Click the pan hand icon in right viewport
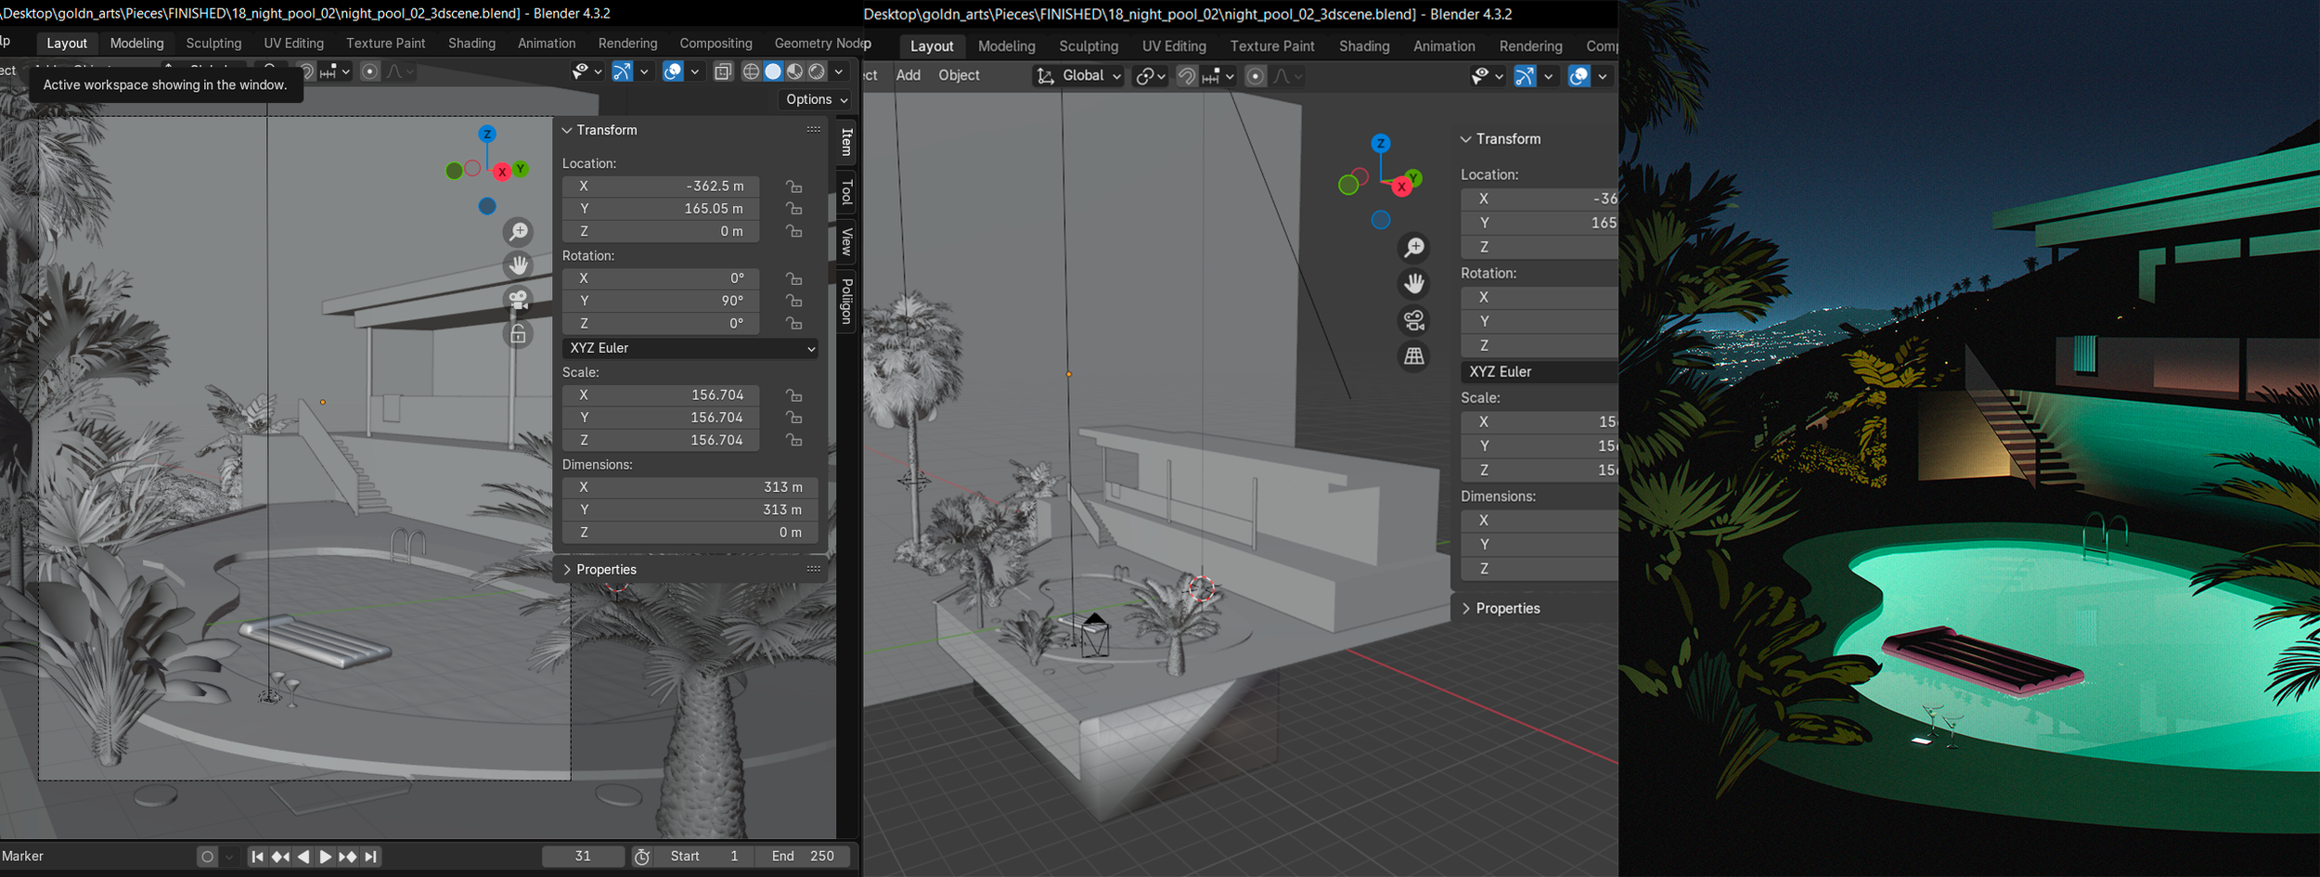Screen dimensions: 2320x877 (x=1414, y=284)
